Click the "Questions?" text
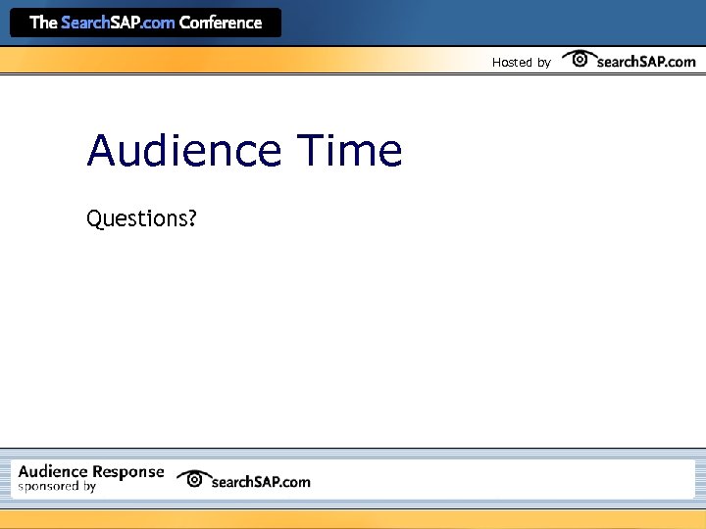This screenshot has height=529, width=706. pyautogui.click(x=141, y=218)
